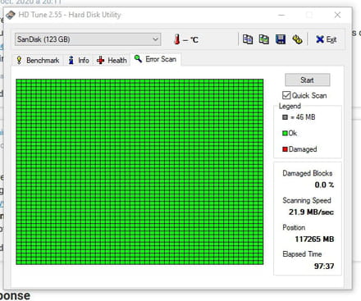Click the thermometer temperature icon
361x301 pixels.
point(177,39)
